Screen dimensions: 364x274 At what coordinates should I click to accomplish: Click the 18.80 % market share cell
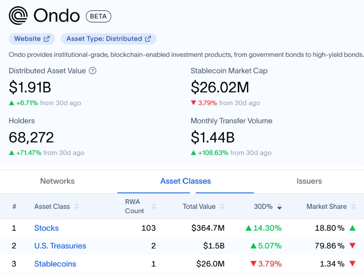pos(329,228)
